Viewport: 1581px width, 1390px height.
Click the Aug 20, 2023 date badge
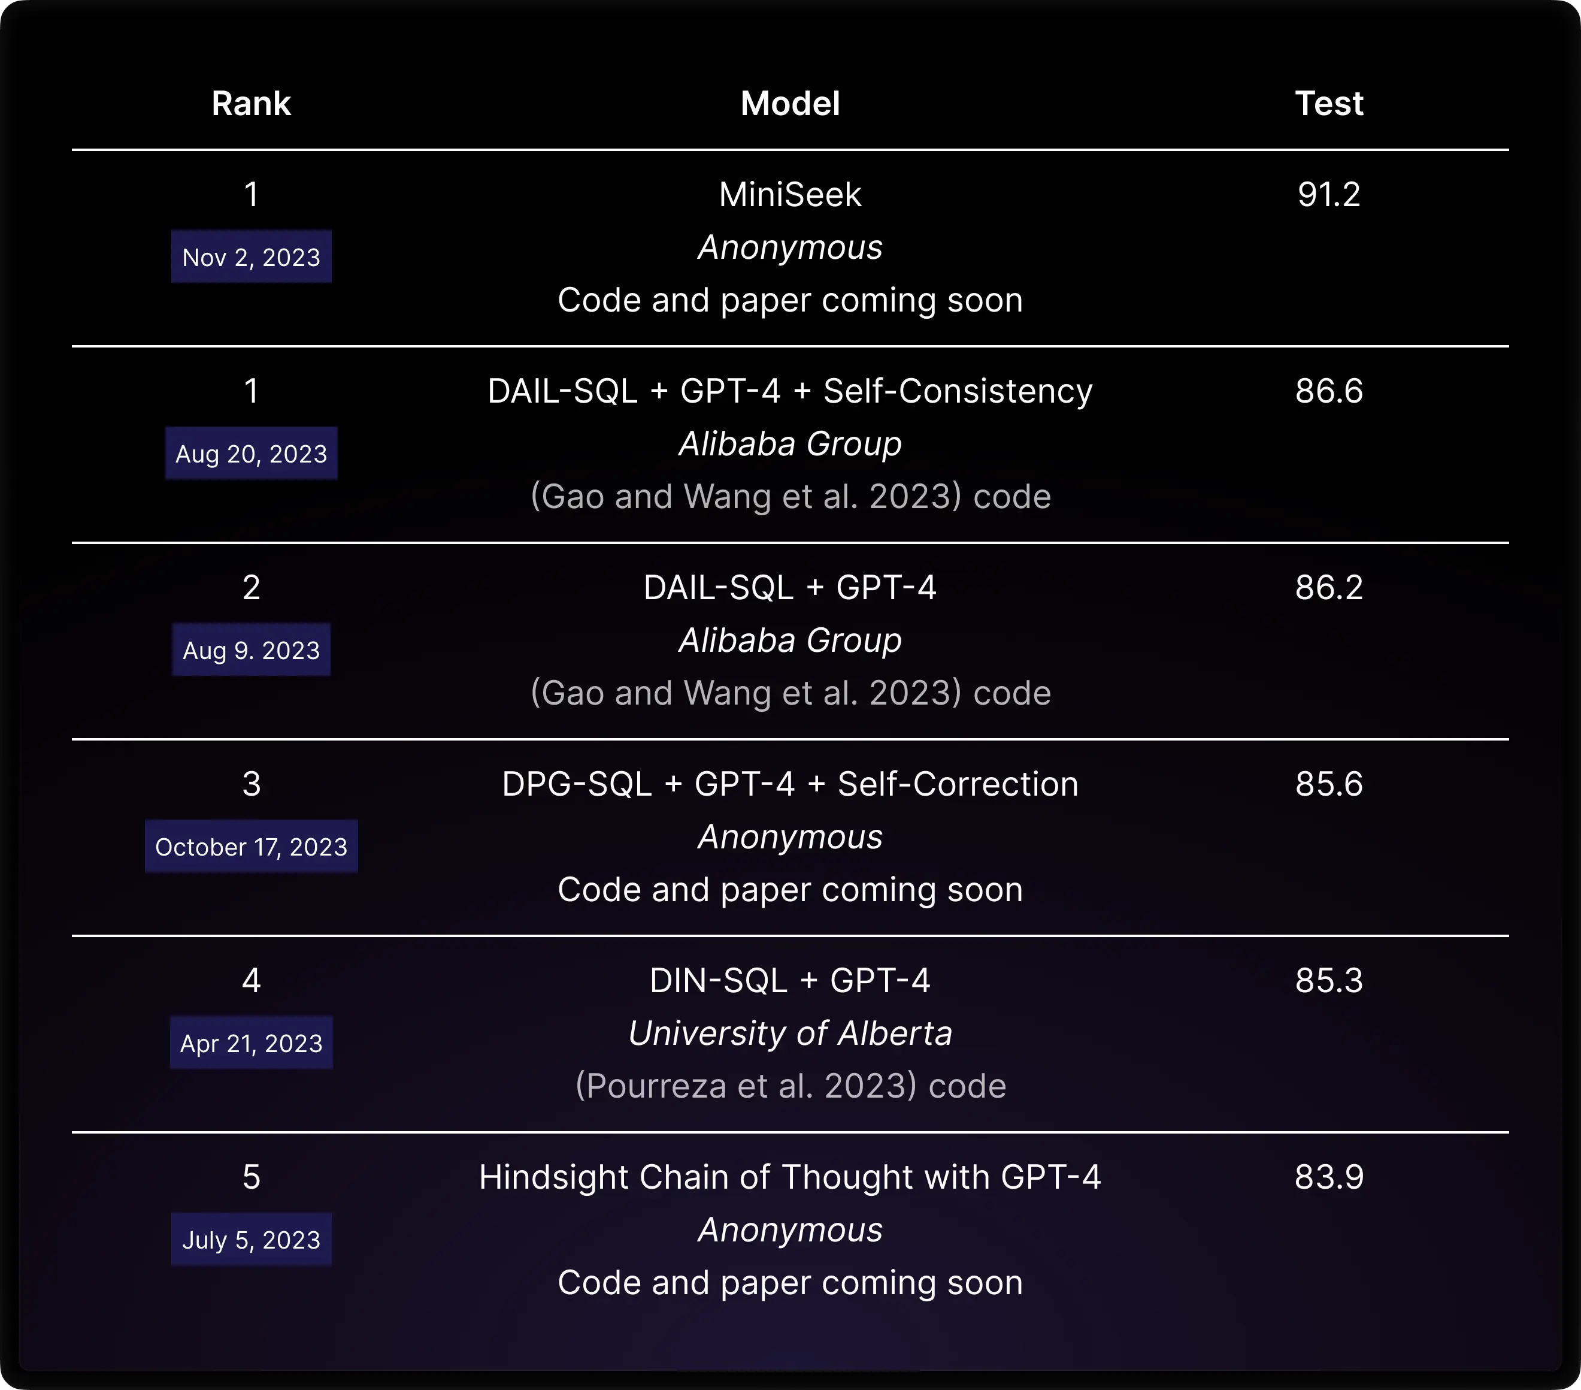tap(252, 454)
